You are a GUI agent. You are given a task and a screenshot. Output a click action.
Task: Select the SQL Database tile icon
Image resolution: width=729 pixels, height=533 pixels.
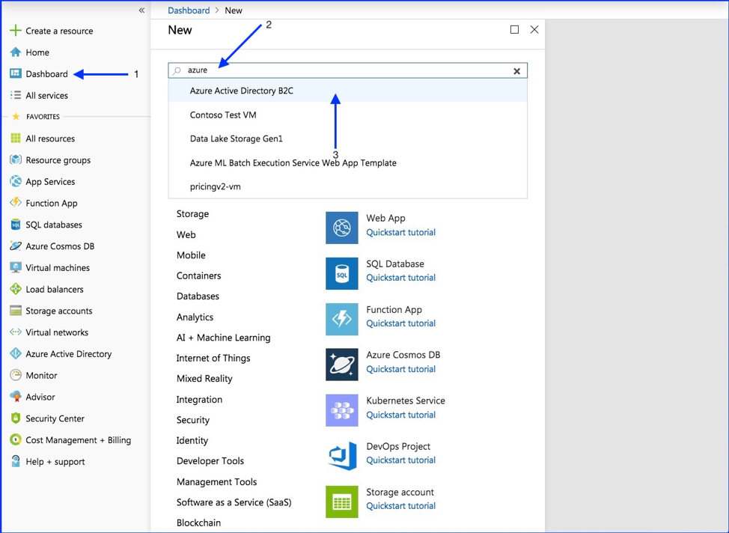(x=342, y=273)
